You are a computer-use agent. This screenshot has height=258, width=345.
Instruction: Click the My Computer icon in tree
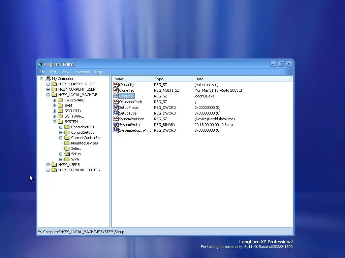pyautogui.click(x=48, y=79)
